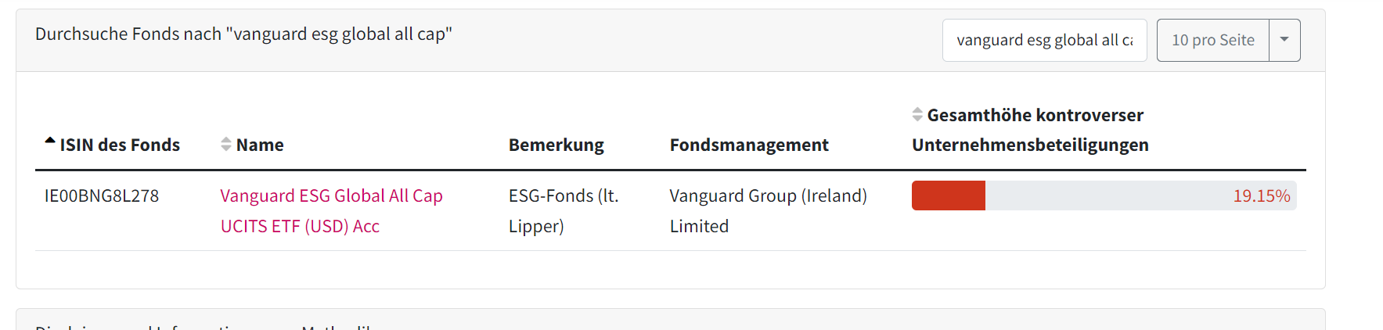Viewport: 1383px width, 330px height.
Task: Select the "Fondsmanagement" column header
Action: tap(748, 145)
